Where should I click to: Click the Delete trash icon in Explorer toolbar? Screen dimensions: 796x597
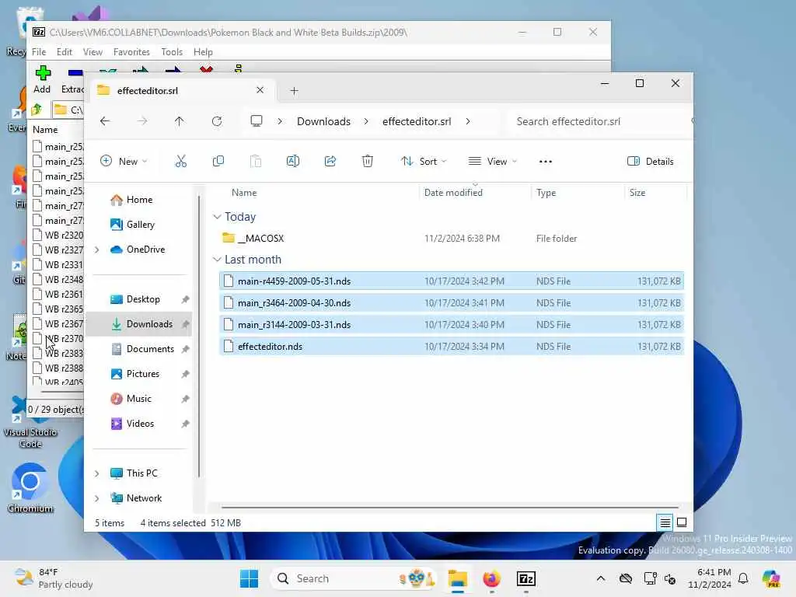(368, 162)
